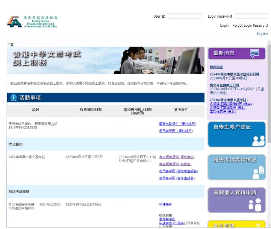Open the yellow 常見問題 tile

(x=236, y=224)
